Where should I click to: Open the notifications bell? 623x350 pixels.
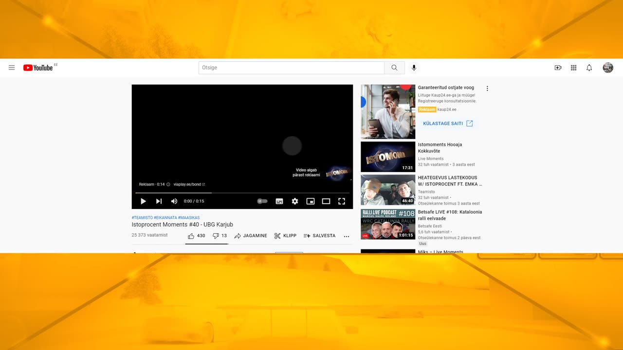coord(589,68)
